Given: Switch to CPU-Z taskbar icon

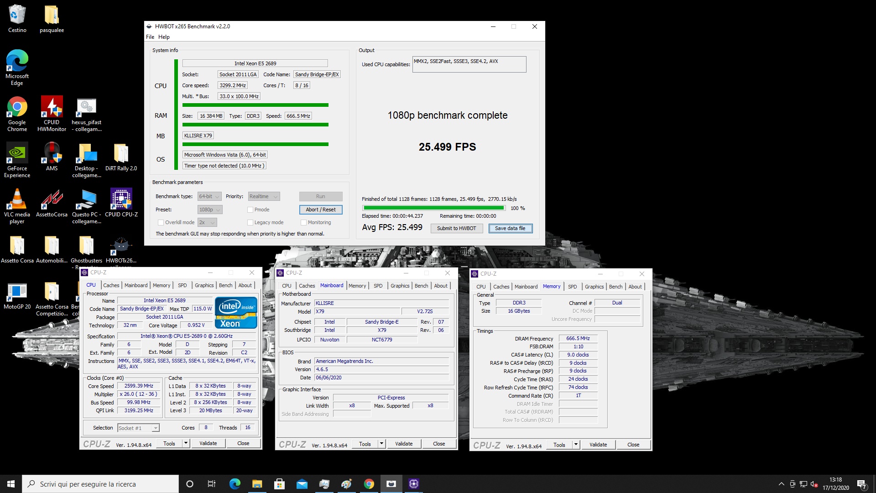Looking at the screenshot, I should [413, 484].
